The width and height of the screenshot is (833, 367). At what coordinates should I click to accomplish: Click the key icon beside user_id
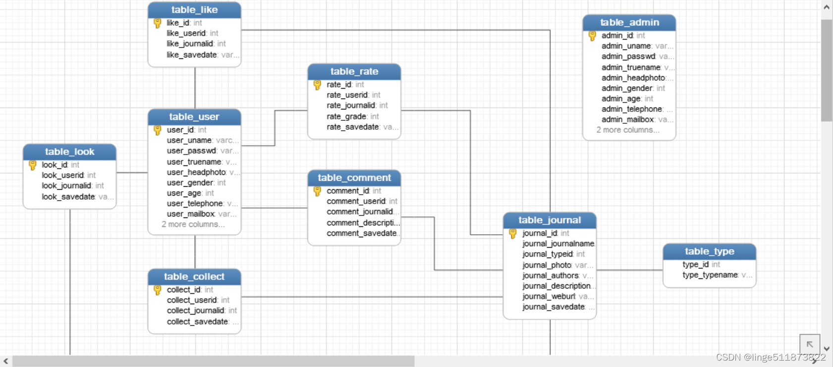click(x=158, y=130)
